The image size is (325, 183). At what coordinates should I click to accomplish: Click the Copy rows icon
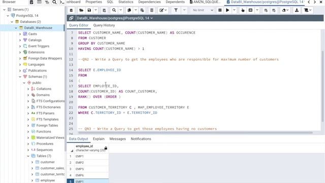(x=129, y=10)
